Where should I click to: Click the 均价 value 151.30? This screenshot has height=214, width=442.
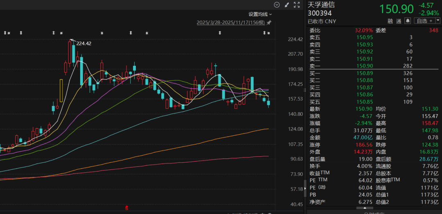(x=430, y=109)
